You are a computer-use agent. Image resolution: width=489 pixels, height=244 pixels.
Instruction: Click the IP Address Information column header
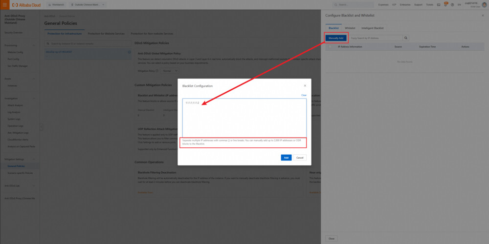(350, 47)
